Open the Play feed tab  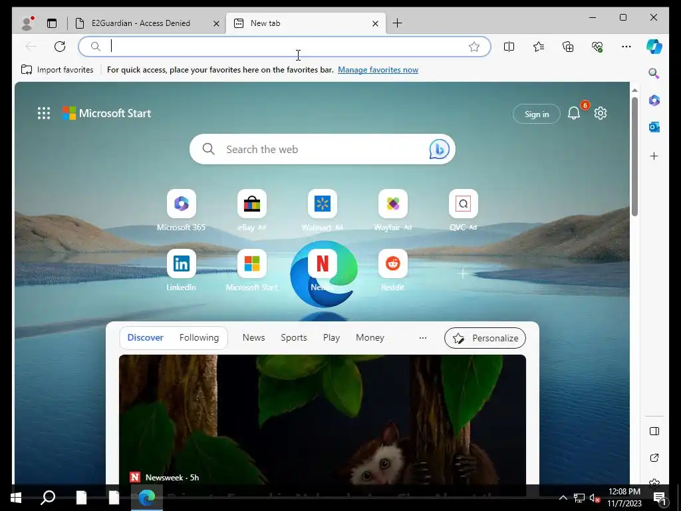[331, 337]
